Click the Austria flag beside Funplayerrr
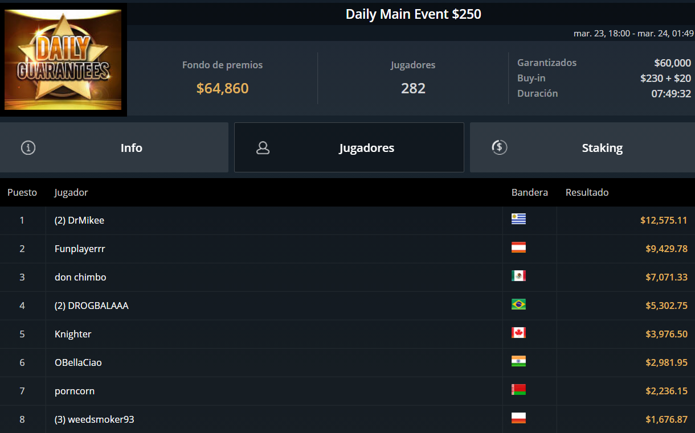The width and height of the screenshot is (695, 433). 518,248
